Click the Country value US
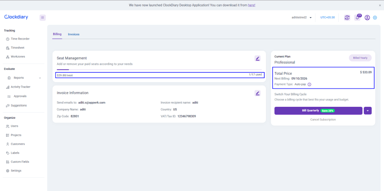This screenshot has width=384, height=191. 175,109
